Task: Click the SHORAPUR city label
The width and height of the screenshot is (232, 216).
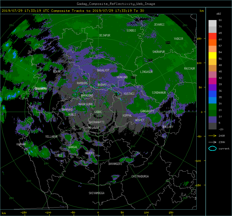Action: coord(159,52)
